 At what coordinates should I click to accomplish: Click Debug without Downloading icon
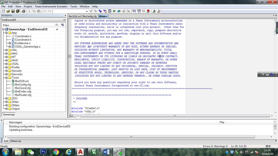pos(159,11)
